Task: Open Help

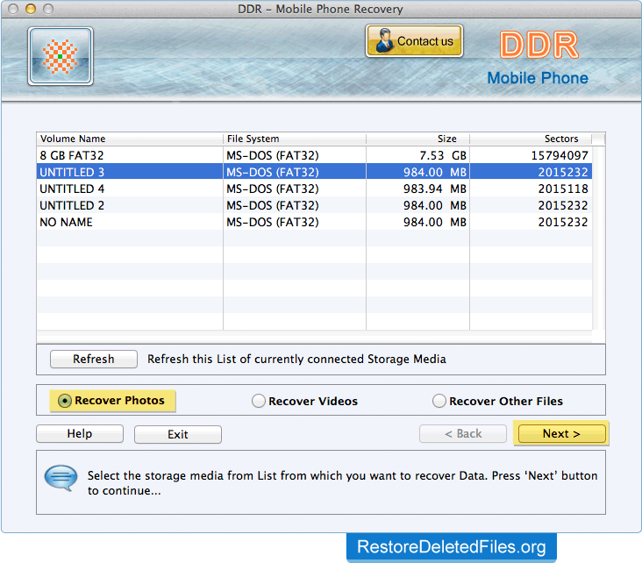Action: pyautogui.click(x=80, y=433)
